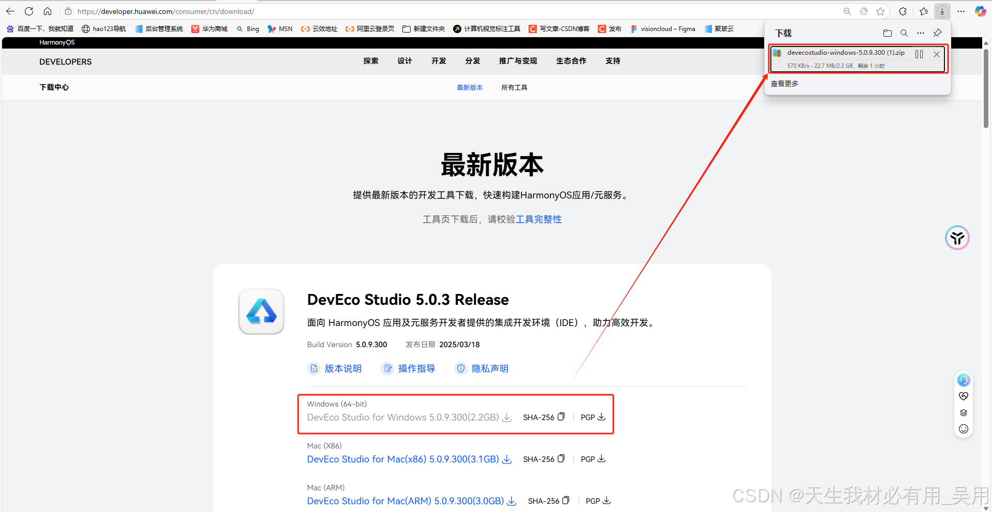992x512 pixels.
Task: Click the devecostudio-windows-5.0.9.300 (1).zip file name
Action: coord(846,53)
